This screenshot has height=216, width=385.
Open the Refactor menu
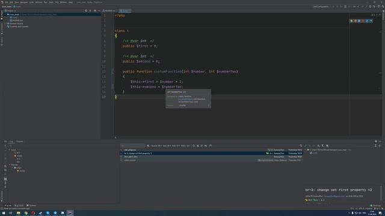pyautogui.click(x=38, y=2)
